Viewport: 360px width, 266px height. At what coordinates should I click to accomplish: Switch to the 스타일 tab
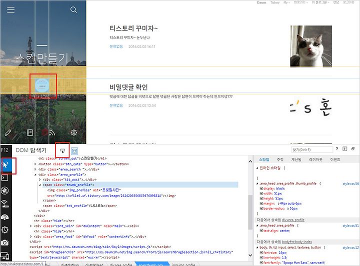pos(264,159)
